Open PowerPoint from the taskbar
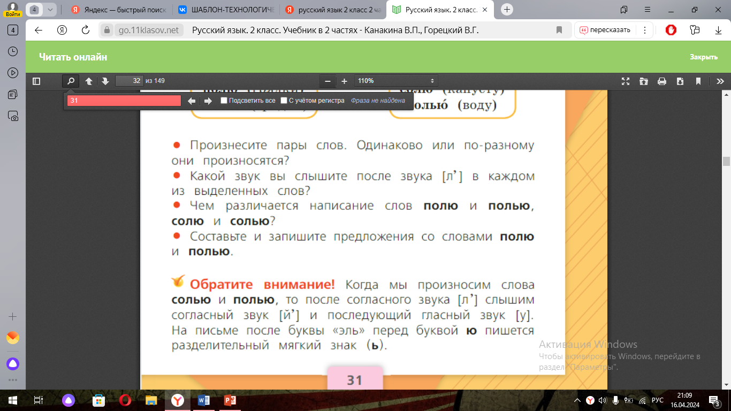The image size is (731, 411). (x=230, y=400)
